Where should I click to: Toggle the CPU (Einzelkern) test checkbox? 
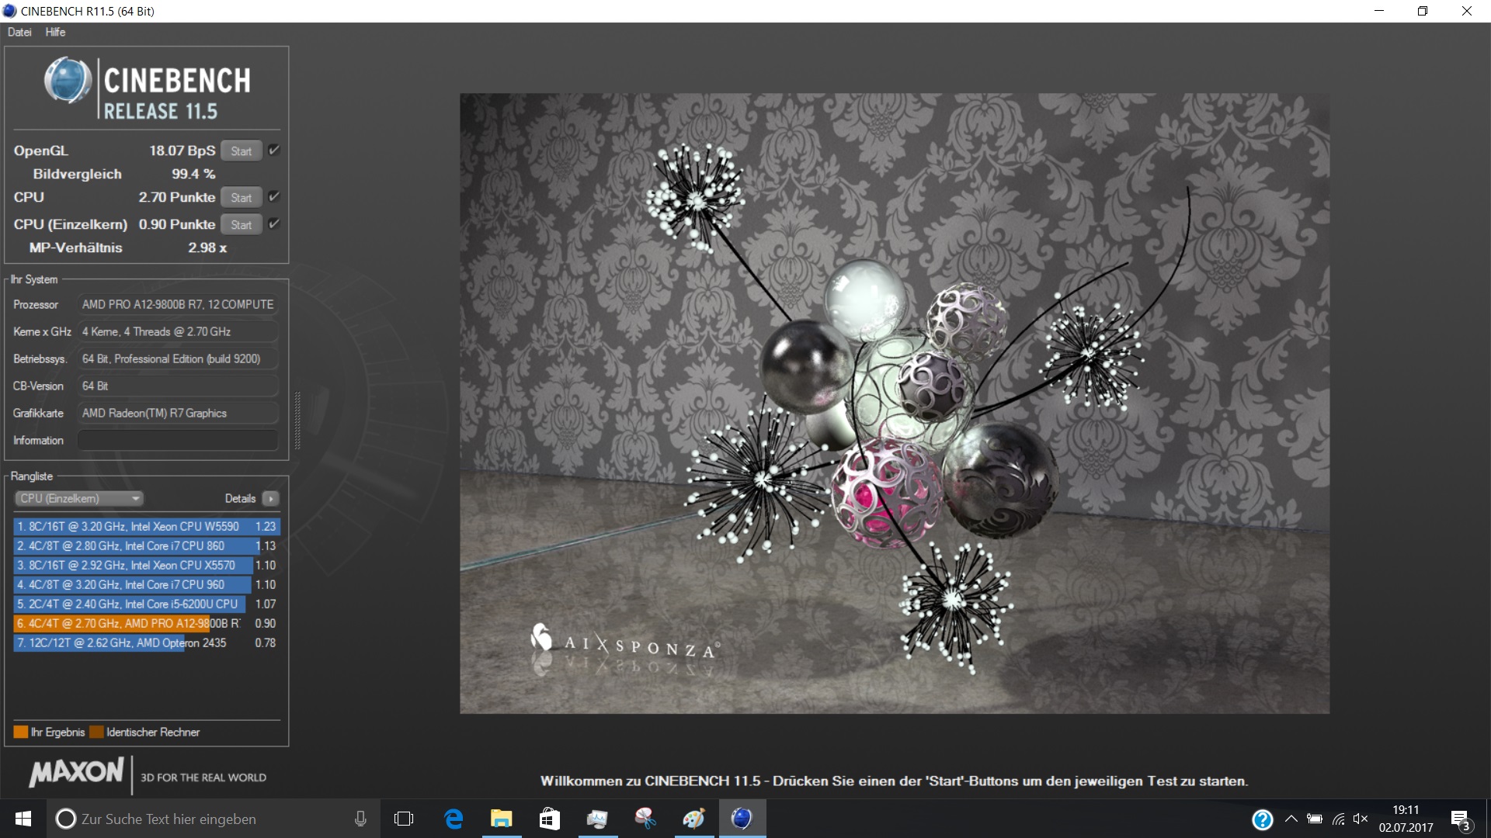274,224
